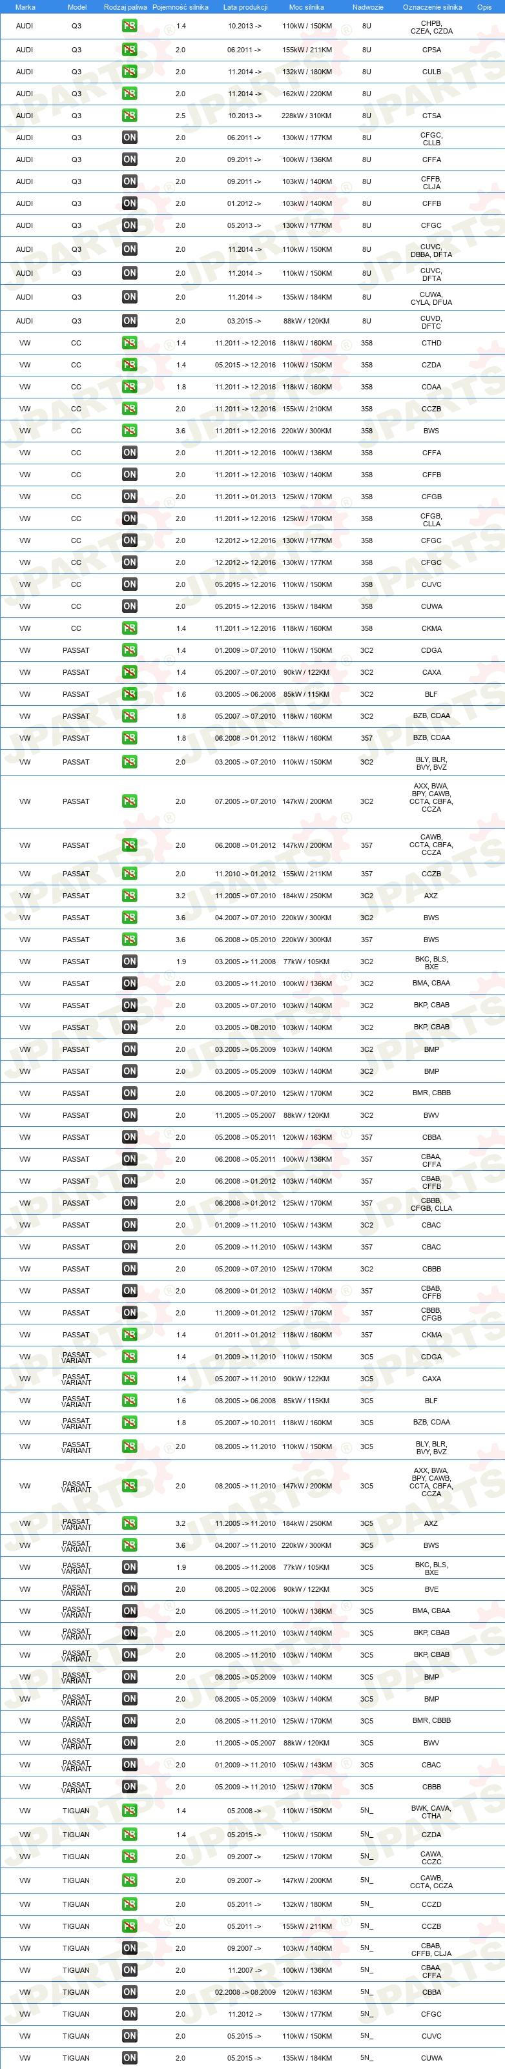Viewport: 505px width, 2069px height.
Task: Click the ON icon in the VW CC CUWA row
Action: (x=129, y=606)
